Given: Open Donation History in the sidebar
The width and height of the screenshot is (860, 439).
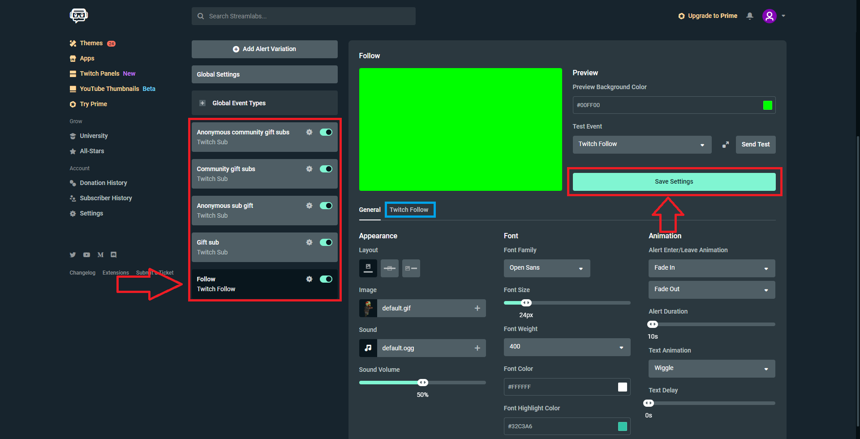Looking at the screenshot, I should [x=99, y=183].
